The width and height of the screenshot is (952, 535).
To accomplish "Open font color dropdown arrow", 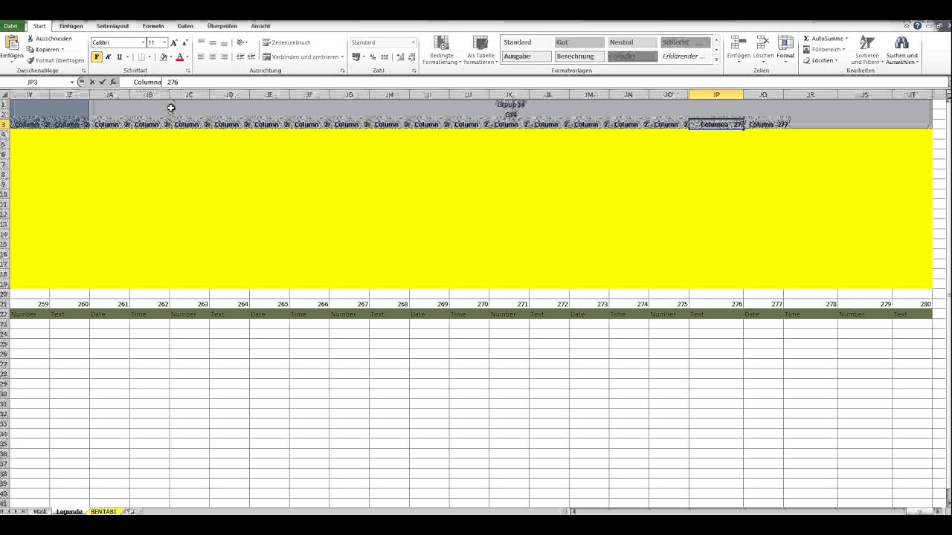I will coord(187,56).
